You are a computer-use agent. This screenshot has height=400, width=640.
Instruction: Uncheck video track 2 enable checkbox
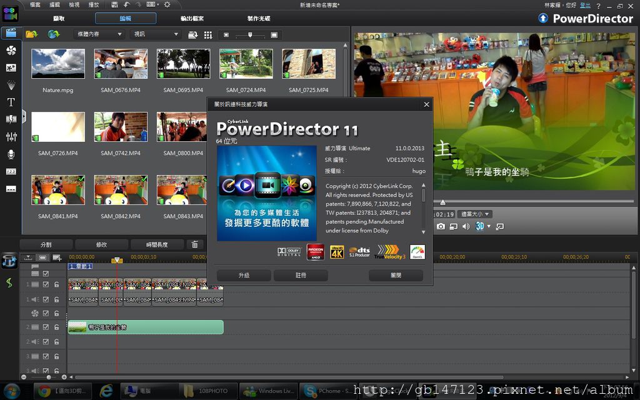(46, 327)
